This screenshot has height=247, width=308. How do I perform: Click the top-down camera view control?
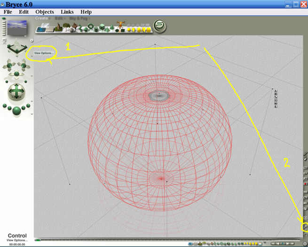tap(16, 47)
